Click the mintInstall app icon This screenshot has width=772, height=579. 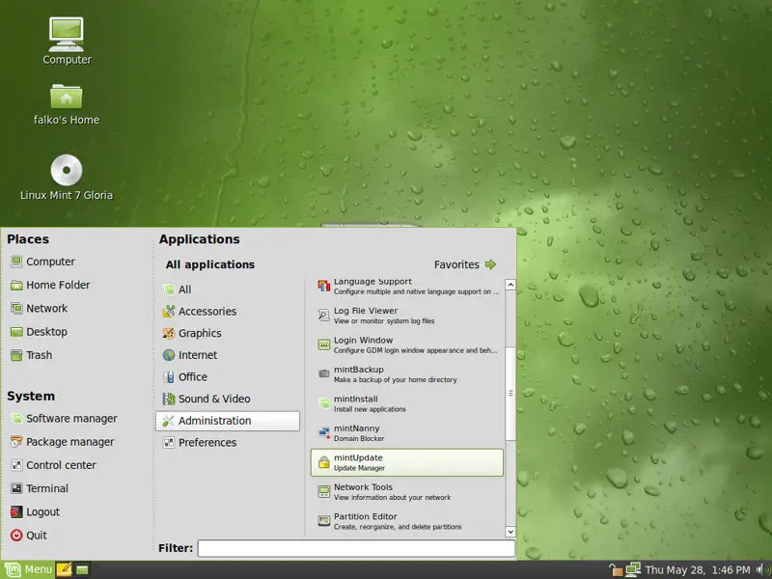(323, 403)
